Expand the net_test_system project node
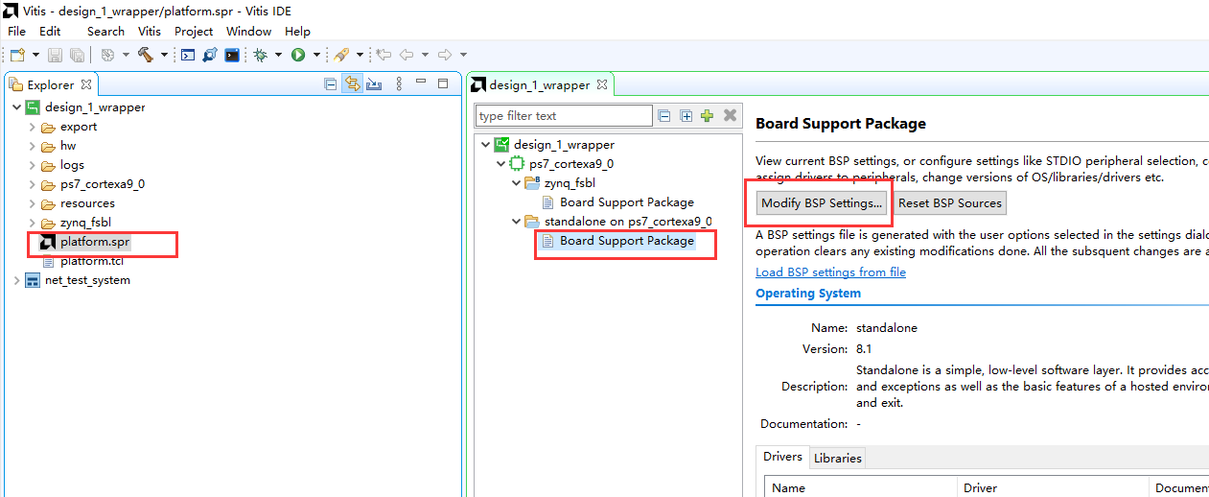The height and width of the screenshot is (497, 1209). 16,280
